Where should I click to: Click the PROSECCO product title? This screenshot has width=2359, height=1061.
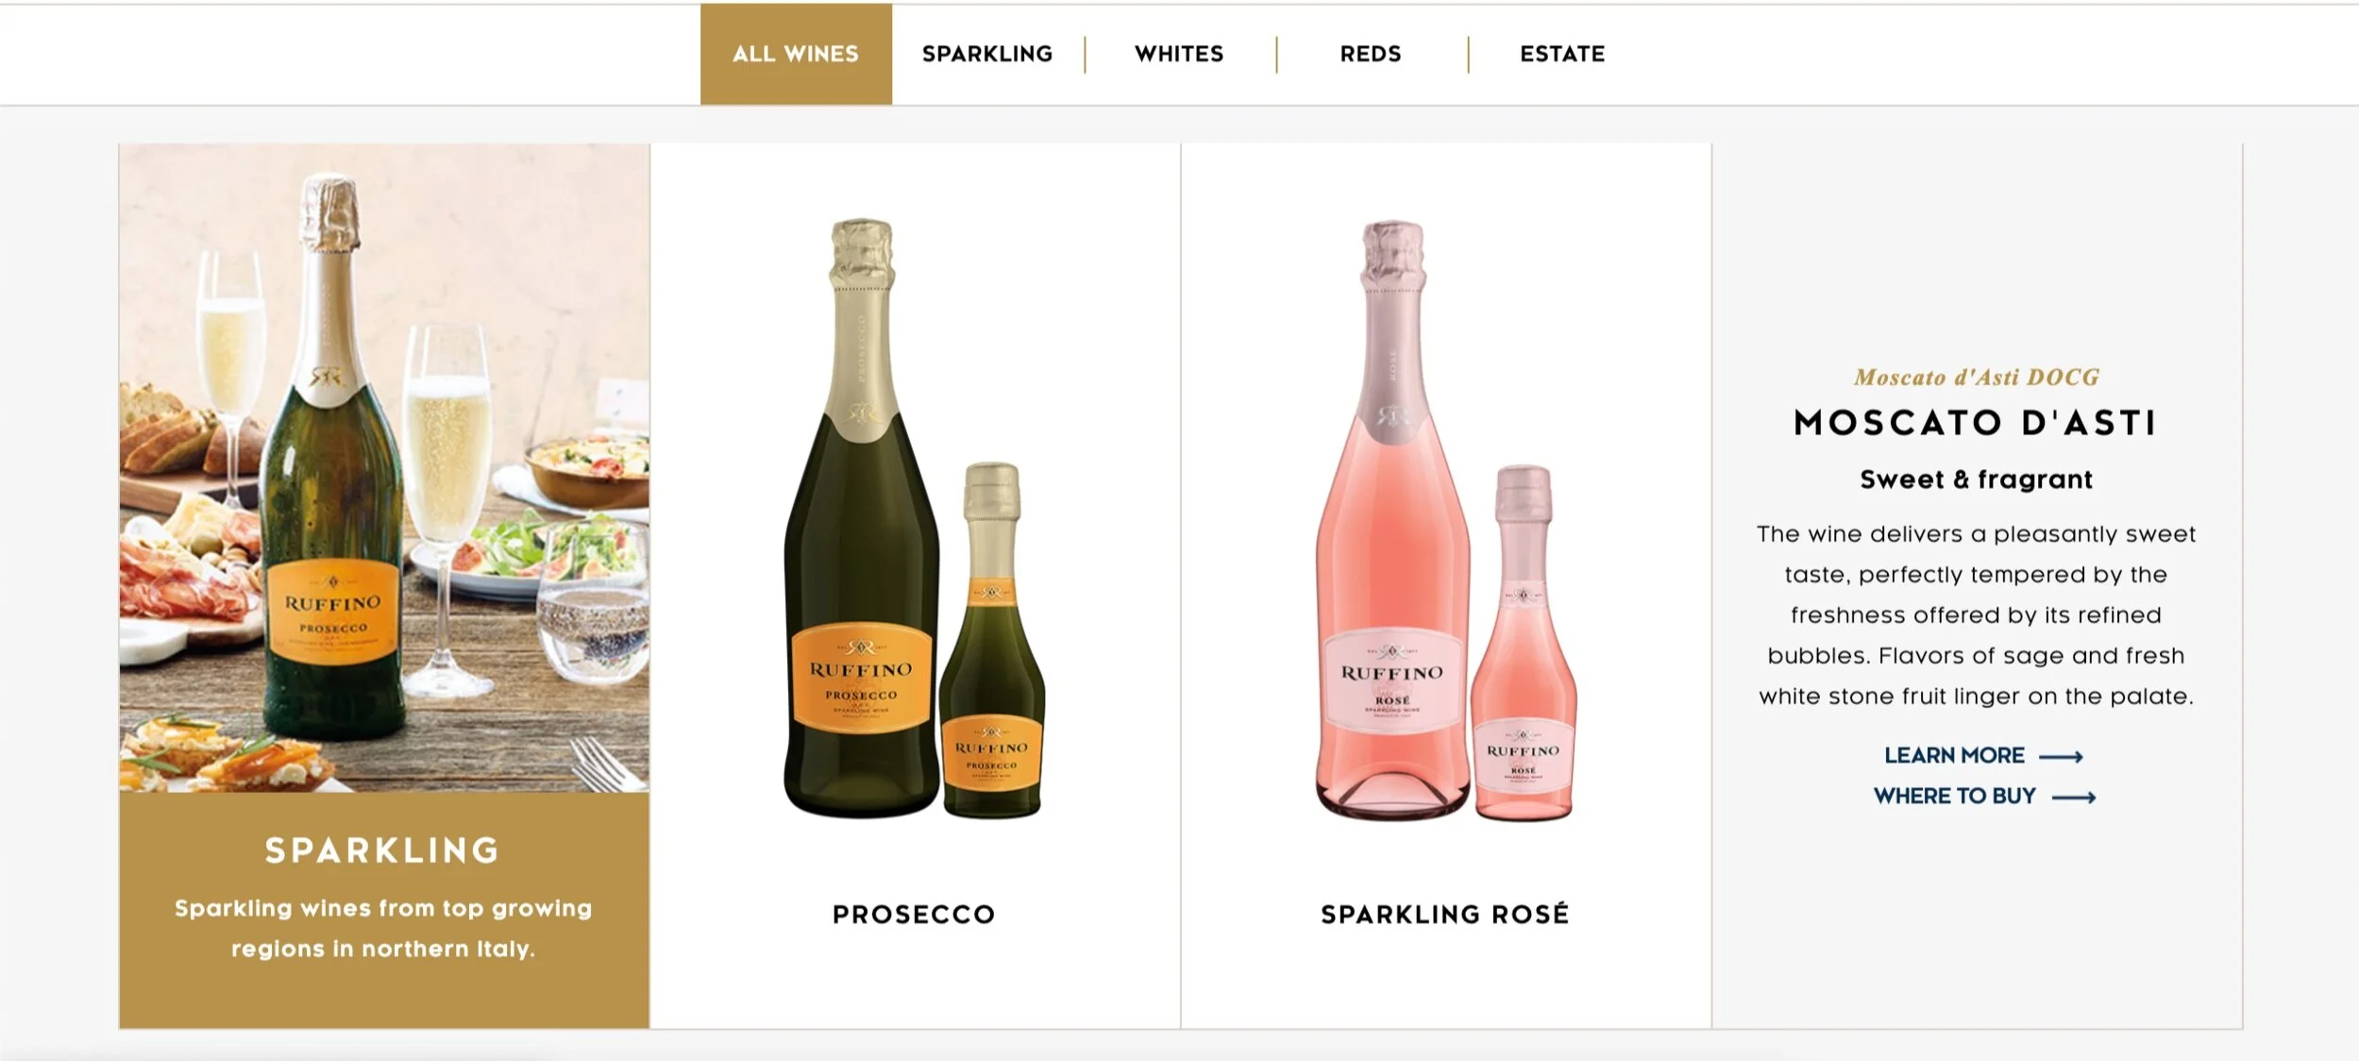coord(914,914)
